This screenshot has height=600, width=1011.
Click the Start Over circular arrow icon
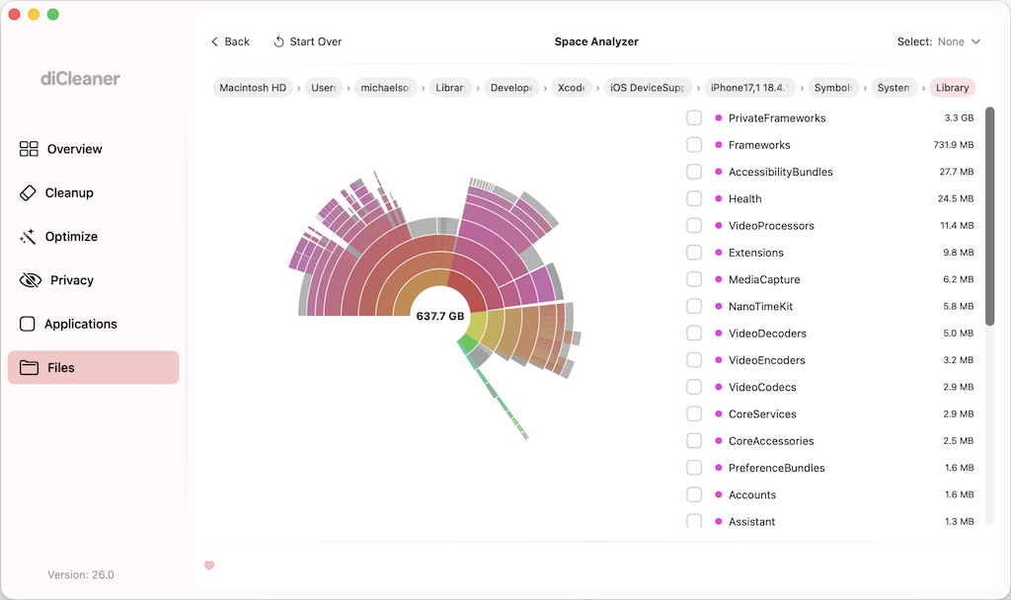pyautogui.click(x=279, y=41)
